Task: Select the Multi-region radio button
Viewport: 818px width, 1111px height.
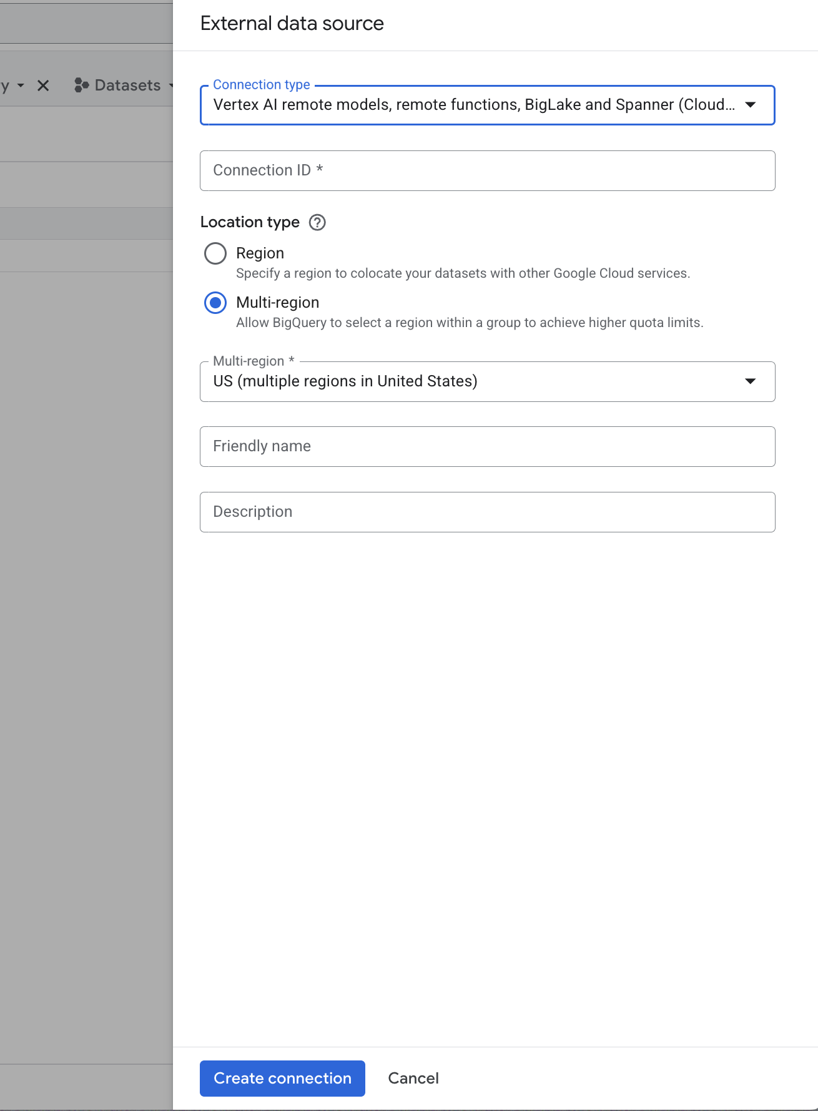Action: click(215, 303)
